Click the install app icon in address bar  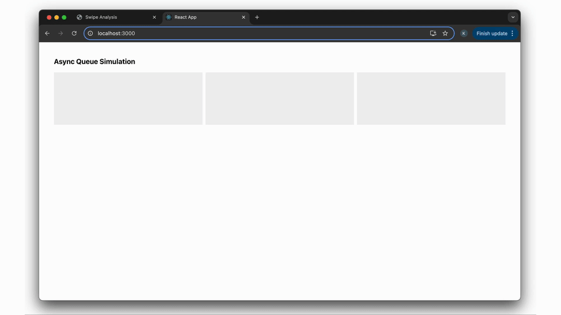click(x=433, y=34)
